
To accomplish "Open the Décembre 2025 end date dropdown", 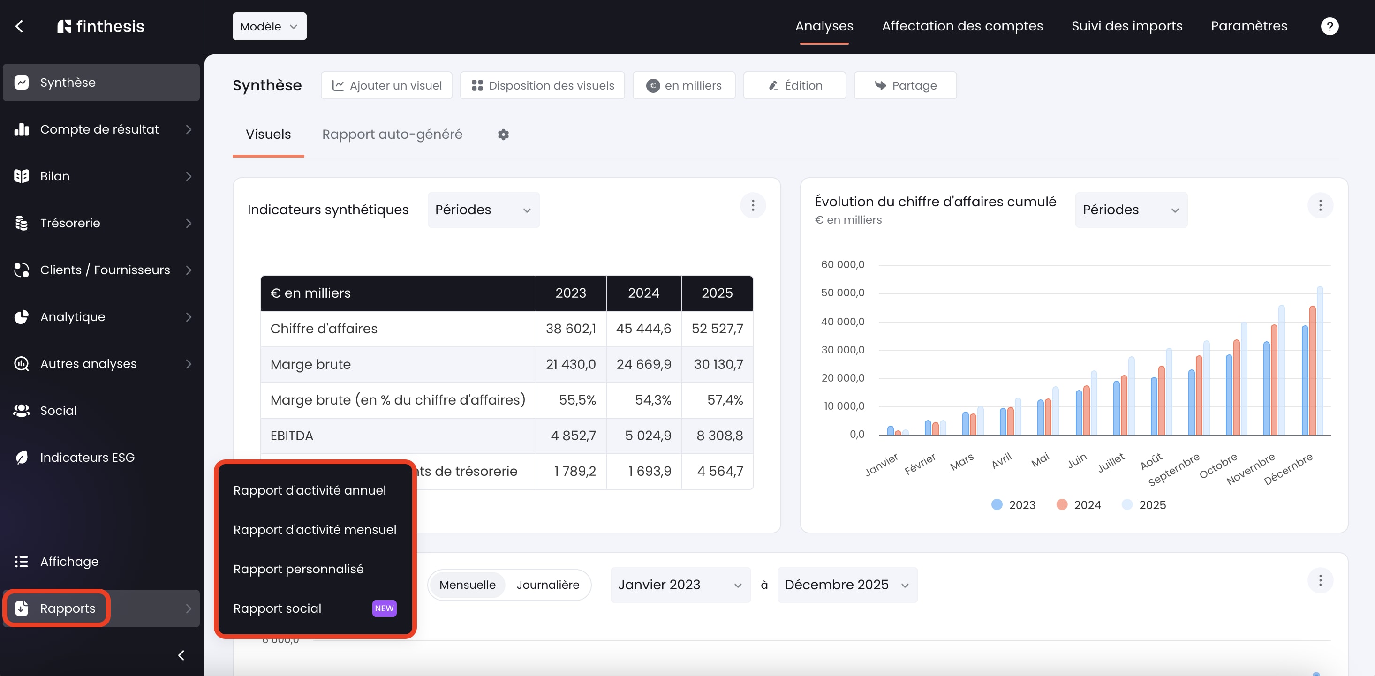I will pyautogui.click(x=847, y=585).
